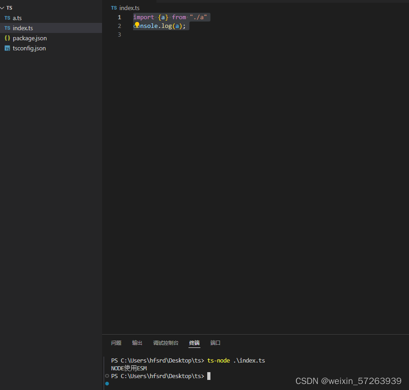This screenshot has width=409, height=390.
Task: Click the TS icon next to index.ts
Action: [7, 28]
